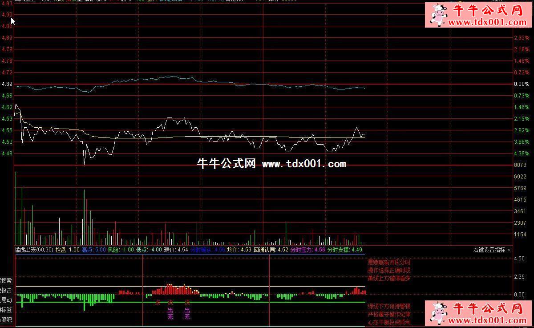Click the 分时压力 4.56 indicator value
The height and width of the screenshot is (328, 534).
pos(307,250)
